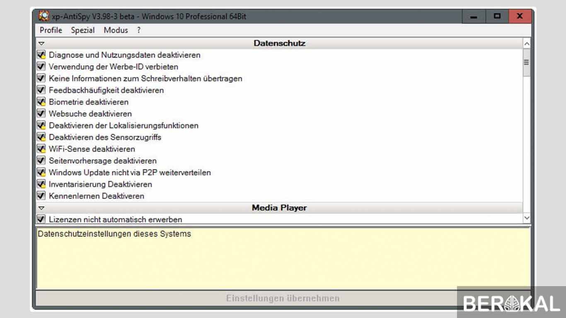566x318 pixels.
Task: Uncheck Diagnose und Nutzungsdaten deaktivieren
Action: point(41,55)
